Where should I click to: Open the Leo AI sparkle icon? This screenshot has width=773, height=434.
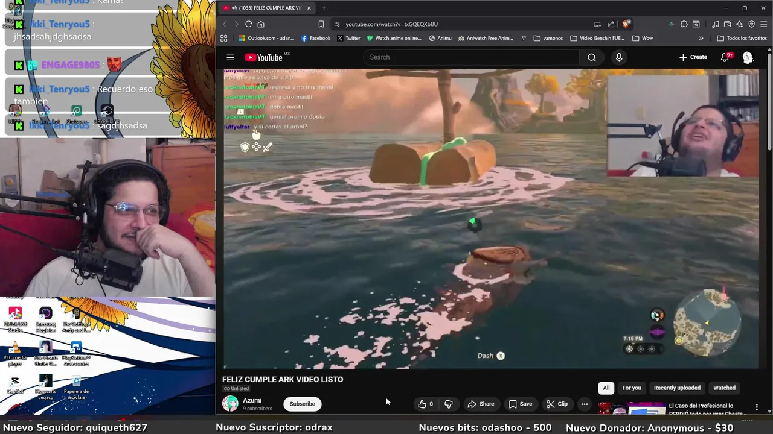pyautogui.click(x=740, y=24)
